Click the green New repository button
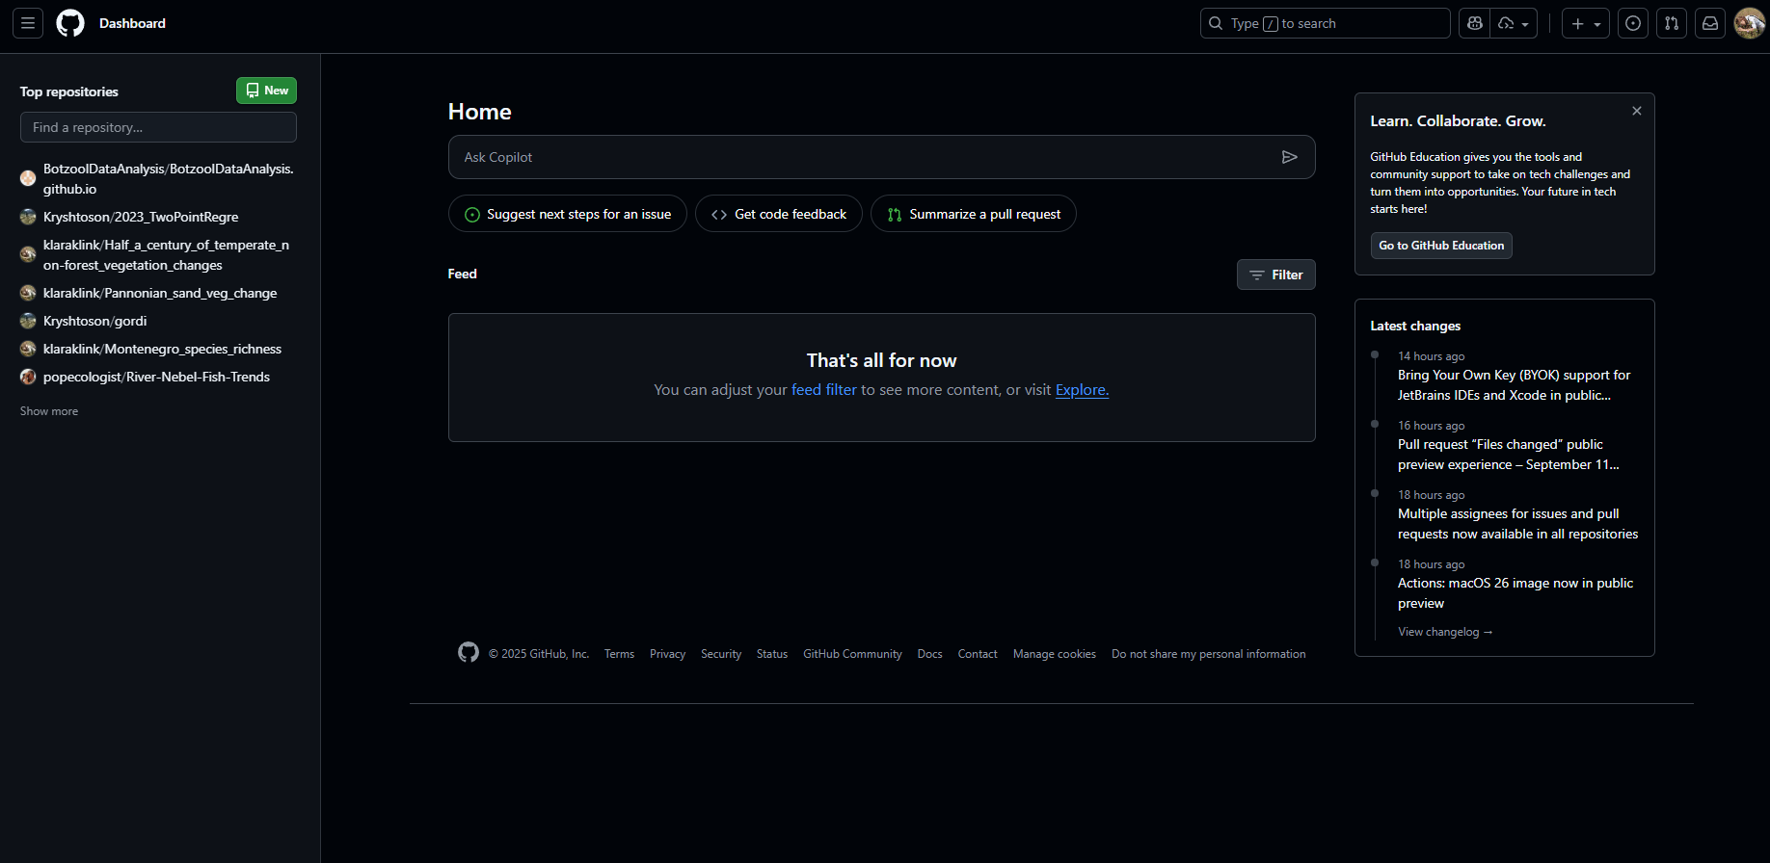 (266, 91)
